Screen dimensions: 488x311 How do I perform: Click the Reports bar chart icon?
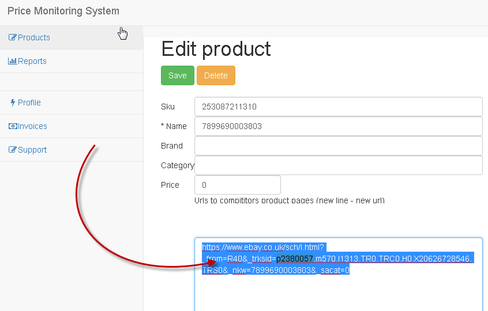click(12, 61)
